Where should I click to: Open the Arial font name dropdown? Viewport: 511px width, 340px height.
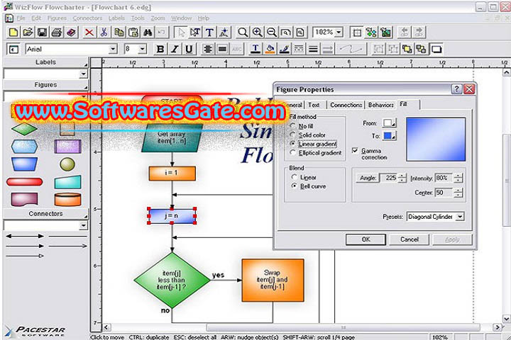coord(113,49)
